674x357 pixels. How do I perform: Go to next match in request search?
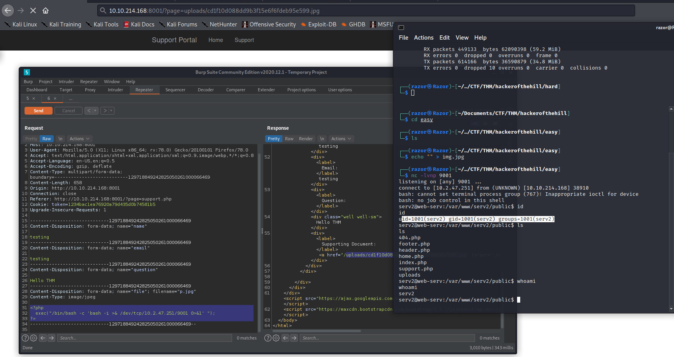(x=51, y=338)
